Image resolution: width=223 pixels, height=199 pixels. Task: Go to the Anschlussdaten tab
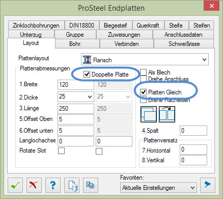pos(183,35)
